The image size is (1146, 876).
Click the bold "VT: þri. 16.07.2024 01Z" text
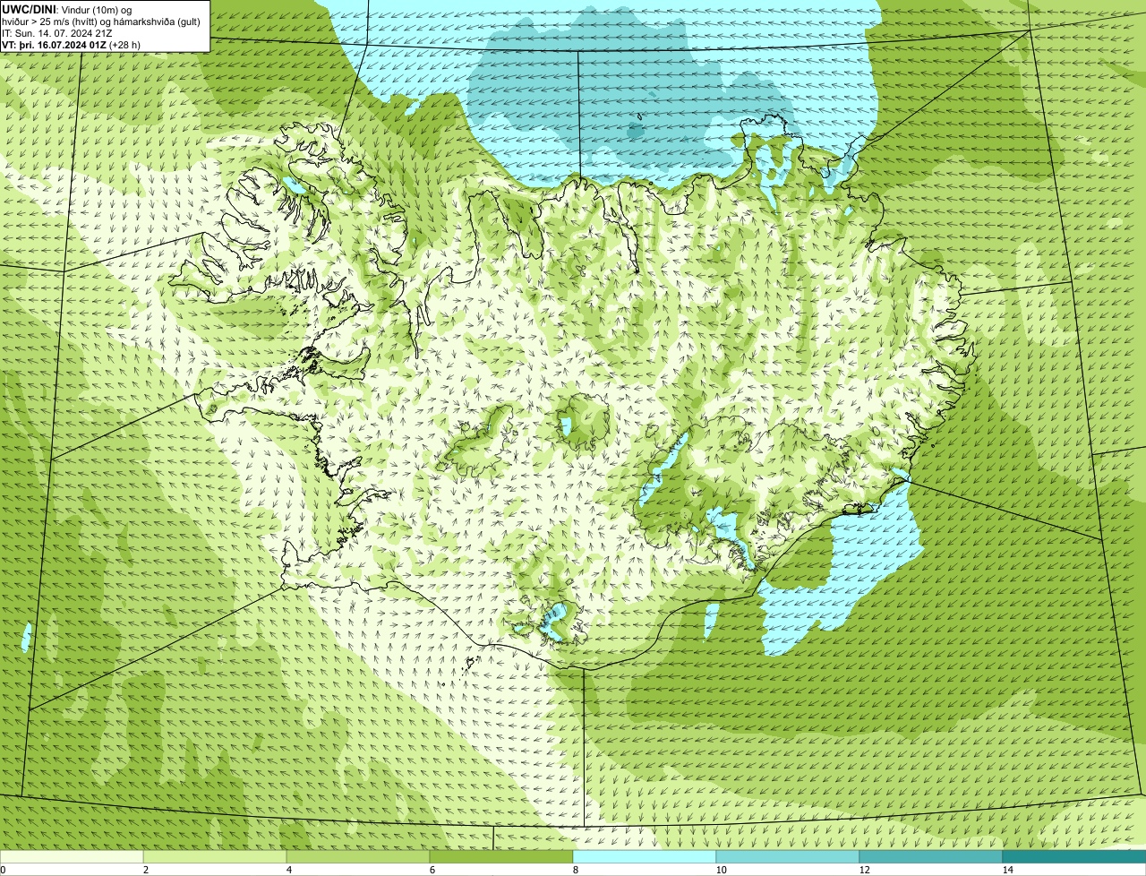click(56, 45)
